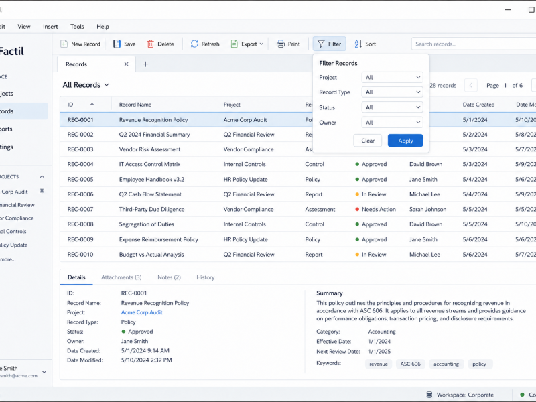536x402 pixels.
Task: Click the Records tab title
Action: (x=76, y=64)
